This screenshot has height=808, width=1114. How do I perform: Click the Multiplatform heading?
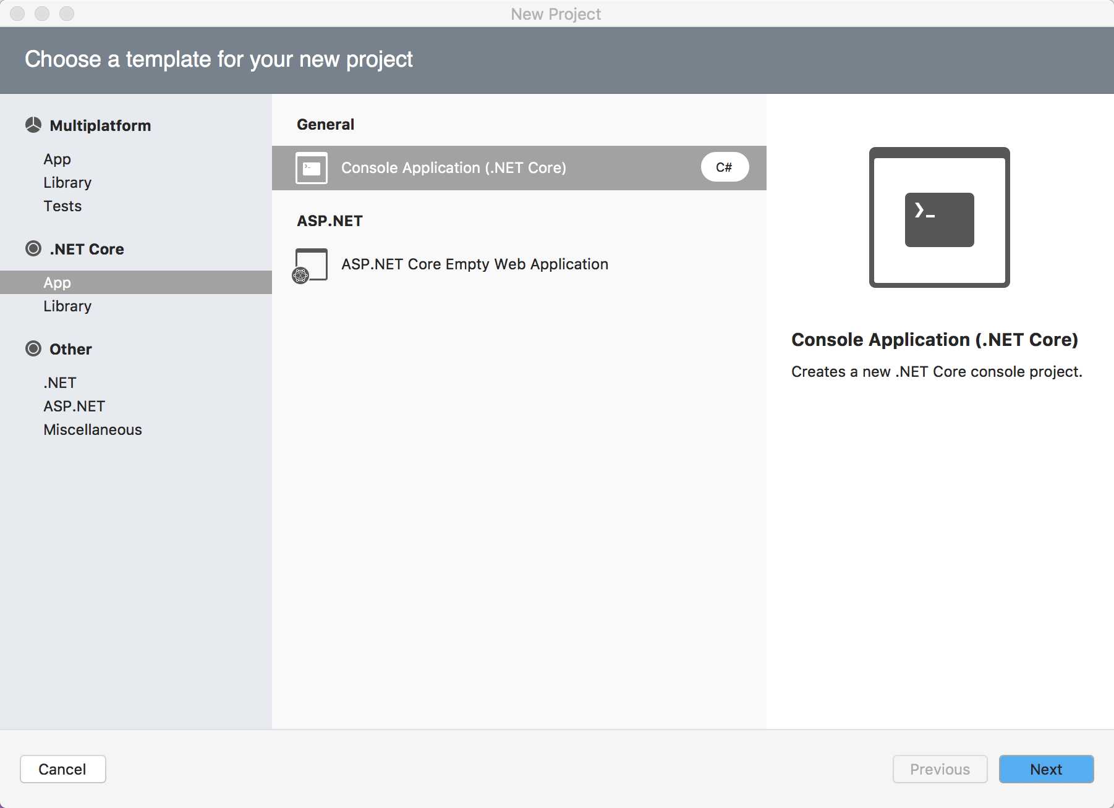[100, 125]
